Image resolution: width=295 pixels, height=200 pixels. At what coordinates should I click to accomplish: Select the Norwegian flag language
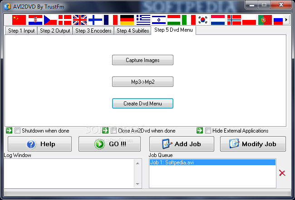234,20
